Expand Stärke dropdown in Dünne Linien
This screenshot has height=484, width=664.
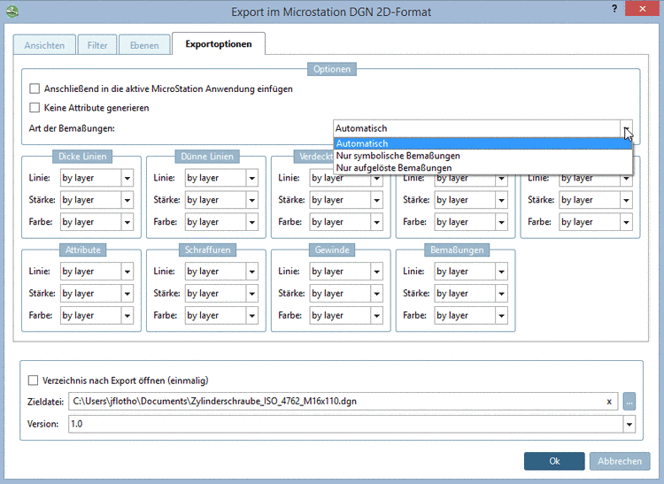click(x=221, y=200)
